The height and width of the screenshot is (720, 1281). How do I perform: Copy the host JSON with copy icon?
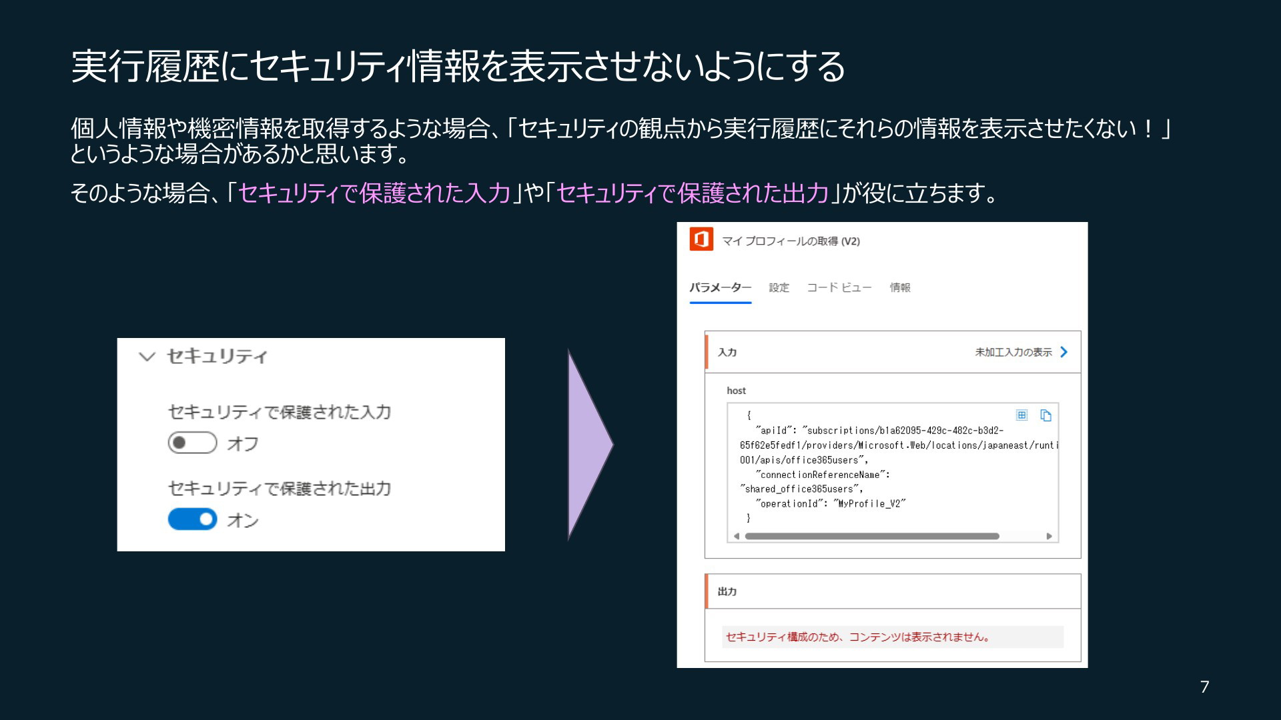[1045, 415]
